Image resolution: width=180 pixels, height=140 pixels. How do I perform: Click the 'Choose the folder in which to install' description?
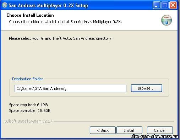(65, 22)
